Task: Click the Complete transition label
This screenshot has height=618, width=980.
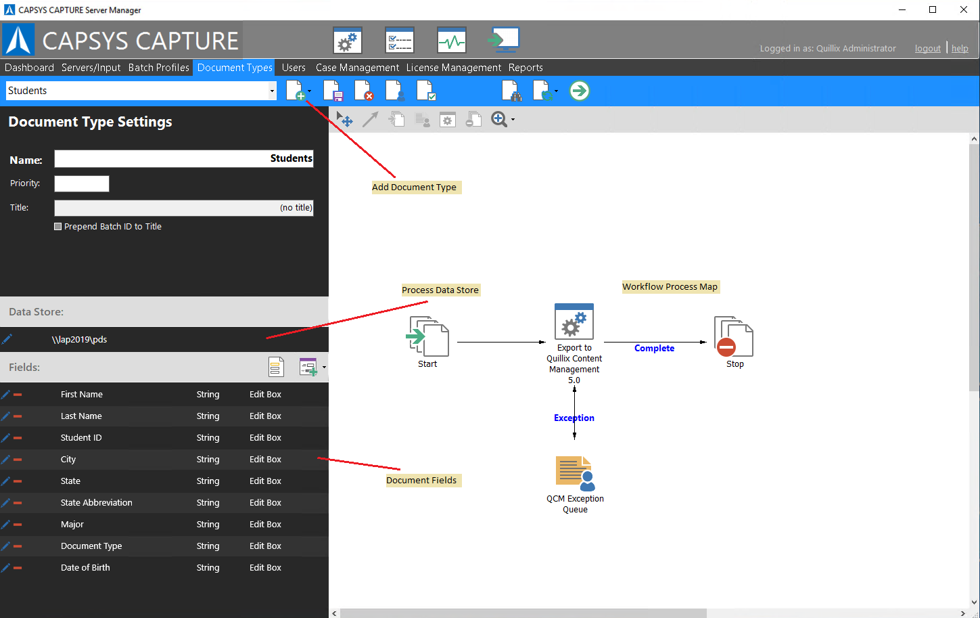Action: tap(654, 349)
